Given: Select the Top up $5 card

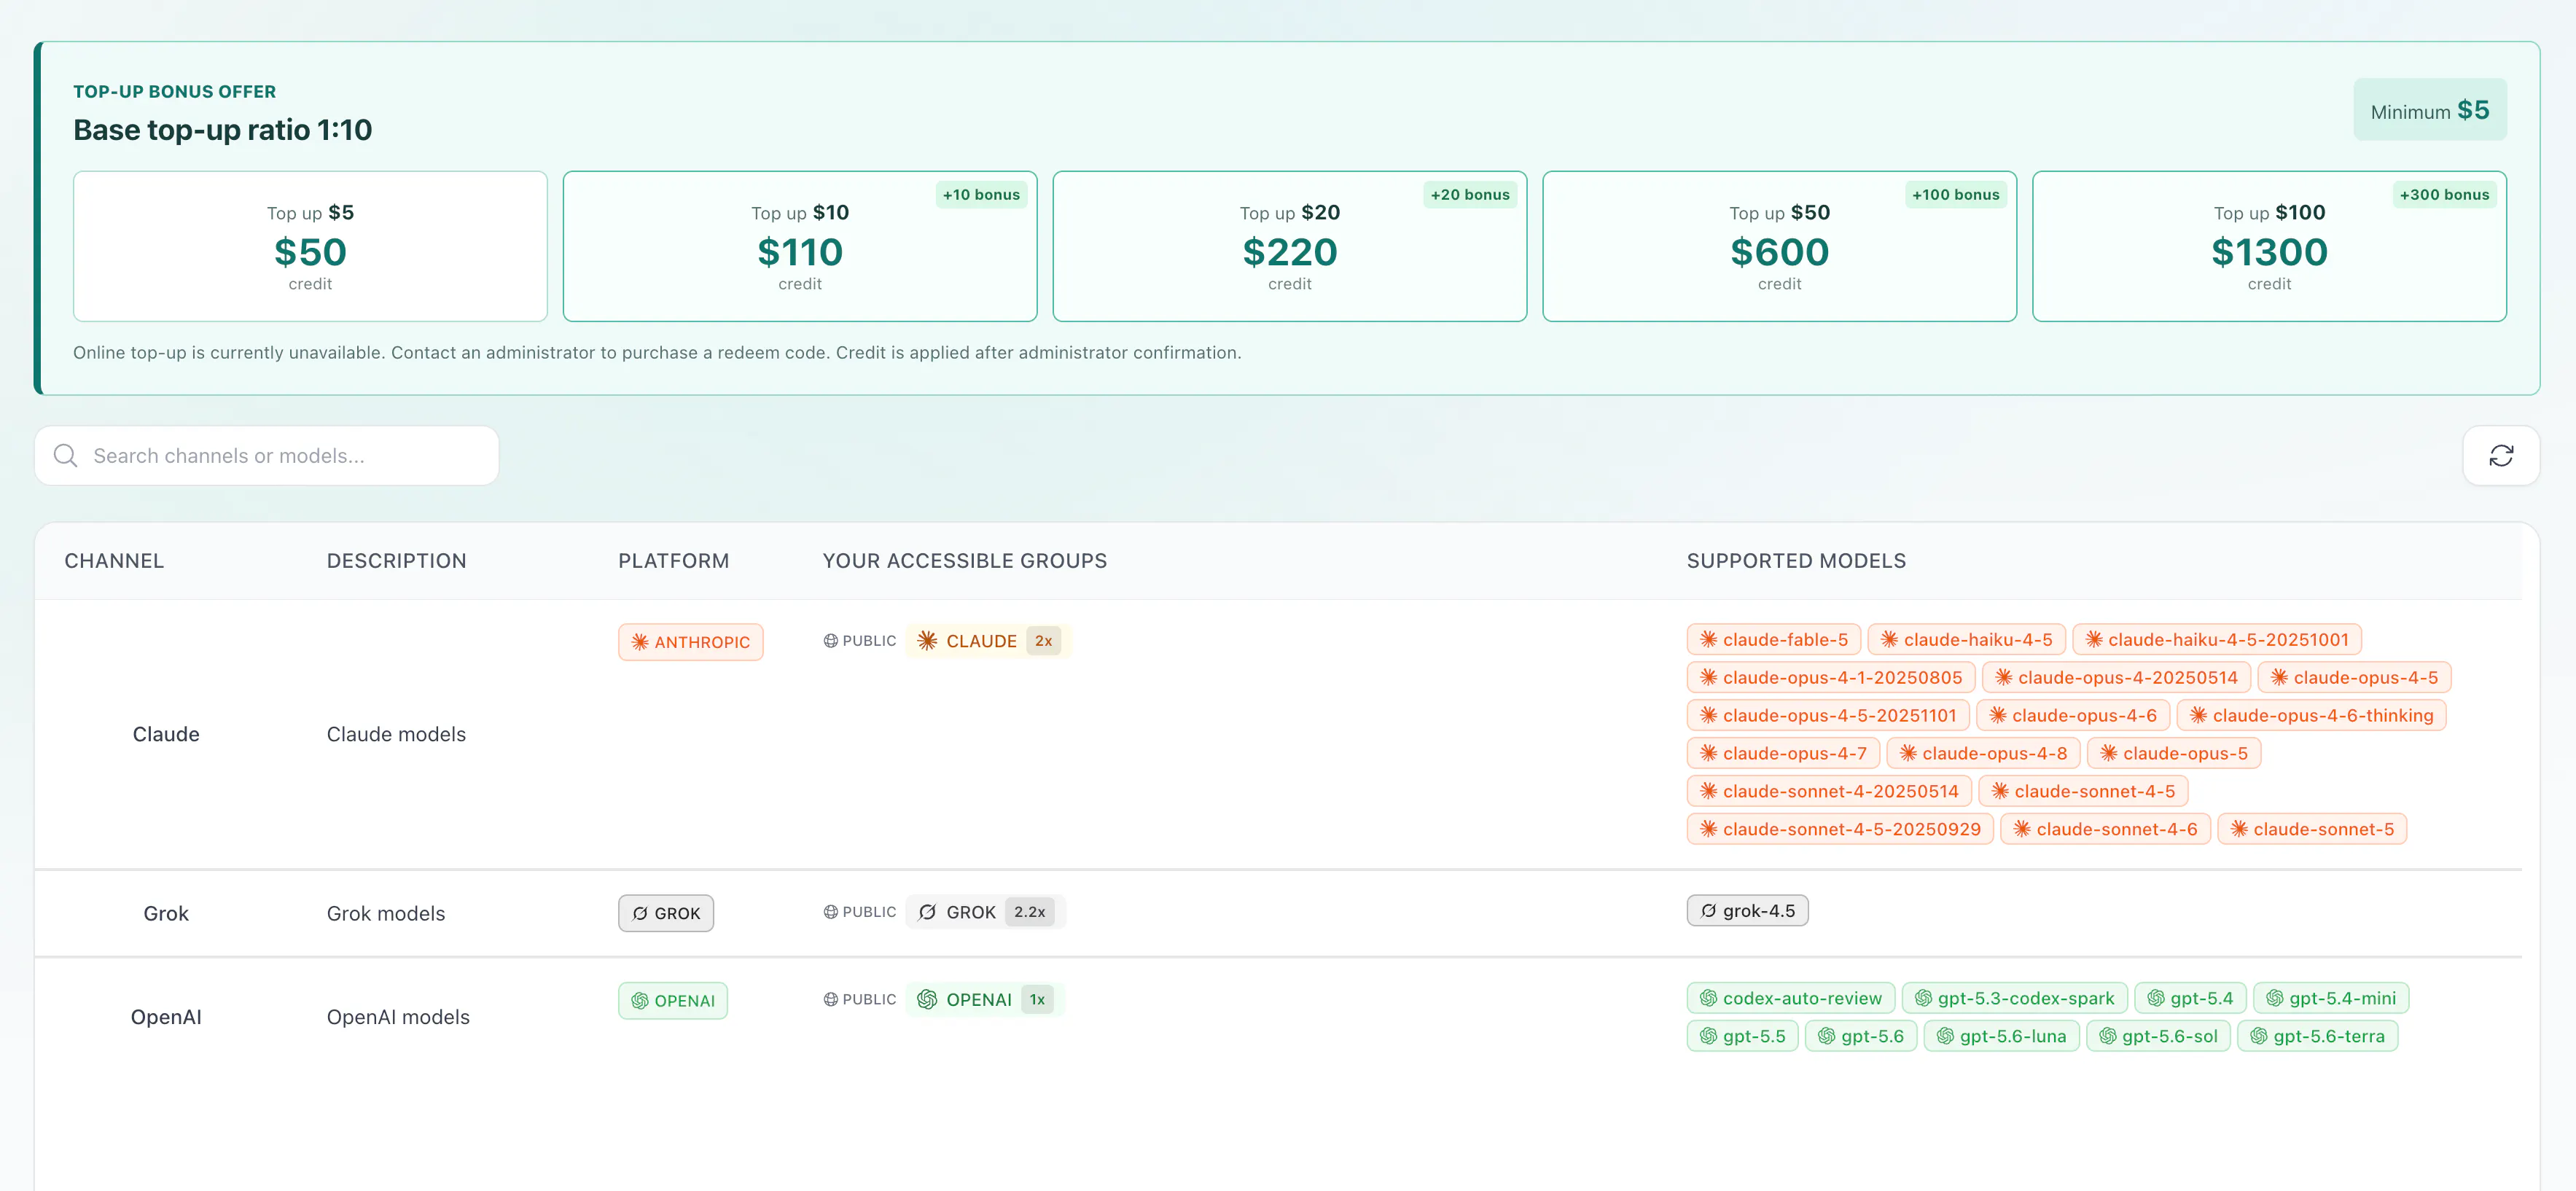Looking at the screenshot, I should [x=310, y=246].
